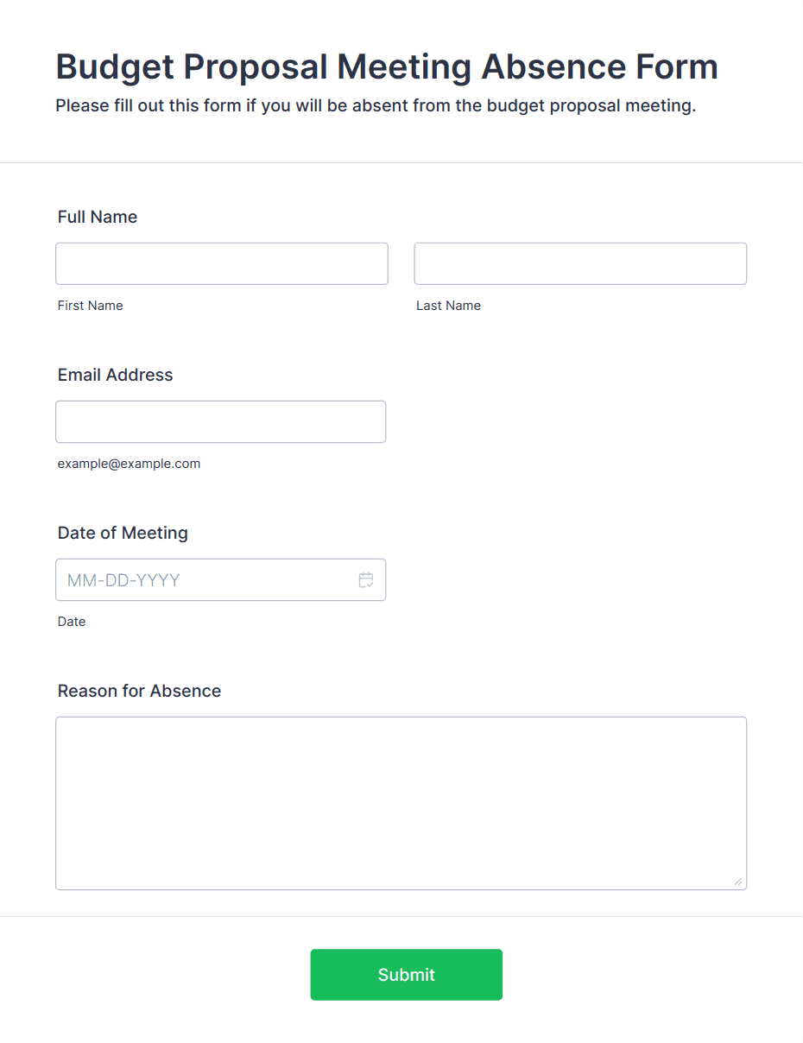The height and width of the screenshot is (1043, 803).
Task: Click the First Name sublabel text
Action: pyautogui.click(x=91, y=306)
